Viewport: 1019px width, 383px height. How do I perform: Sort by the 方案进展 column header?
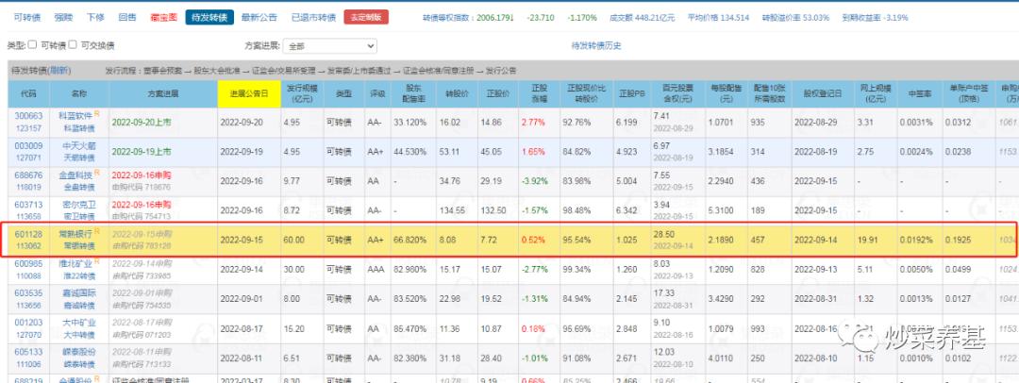tap(163, 94)
